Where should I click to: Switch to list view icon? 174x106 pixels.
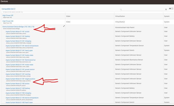point(170,9)
